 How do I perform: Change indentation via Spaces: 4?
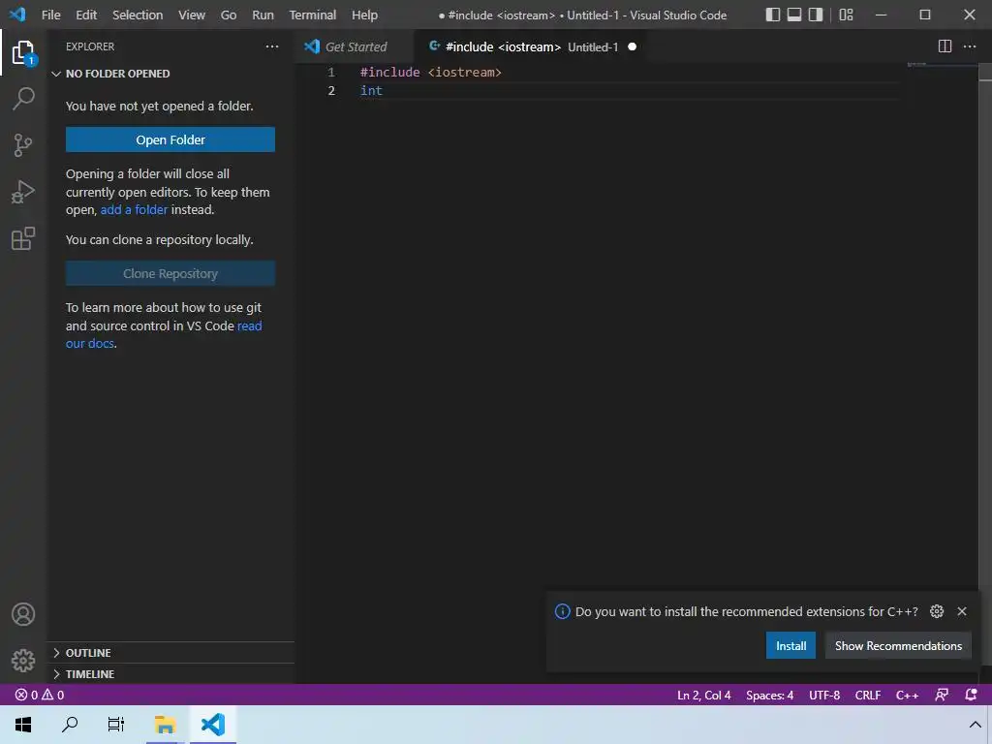pos(769,695)
